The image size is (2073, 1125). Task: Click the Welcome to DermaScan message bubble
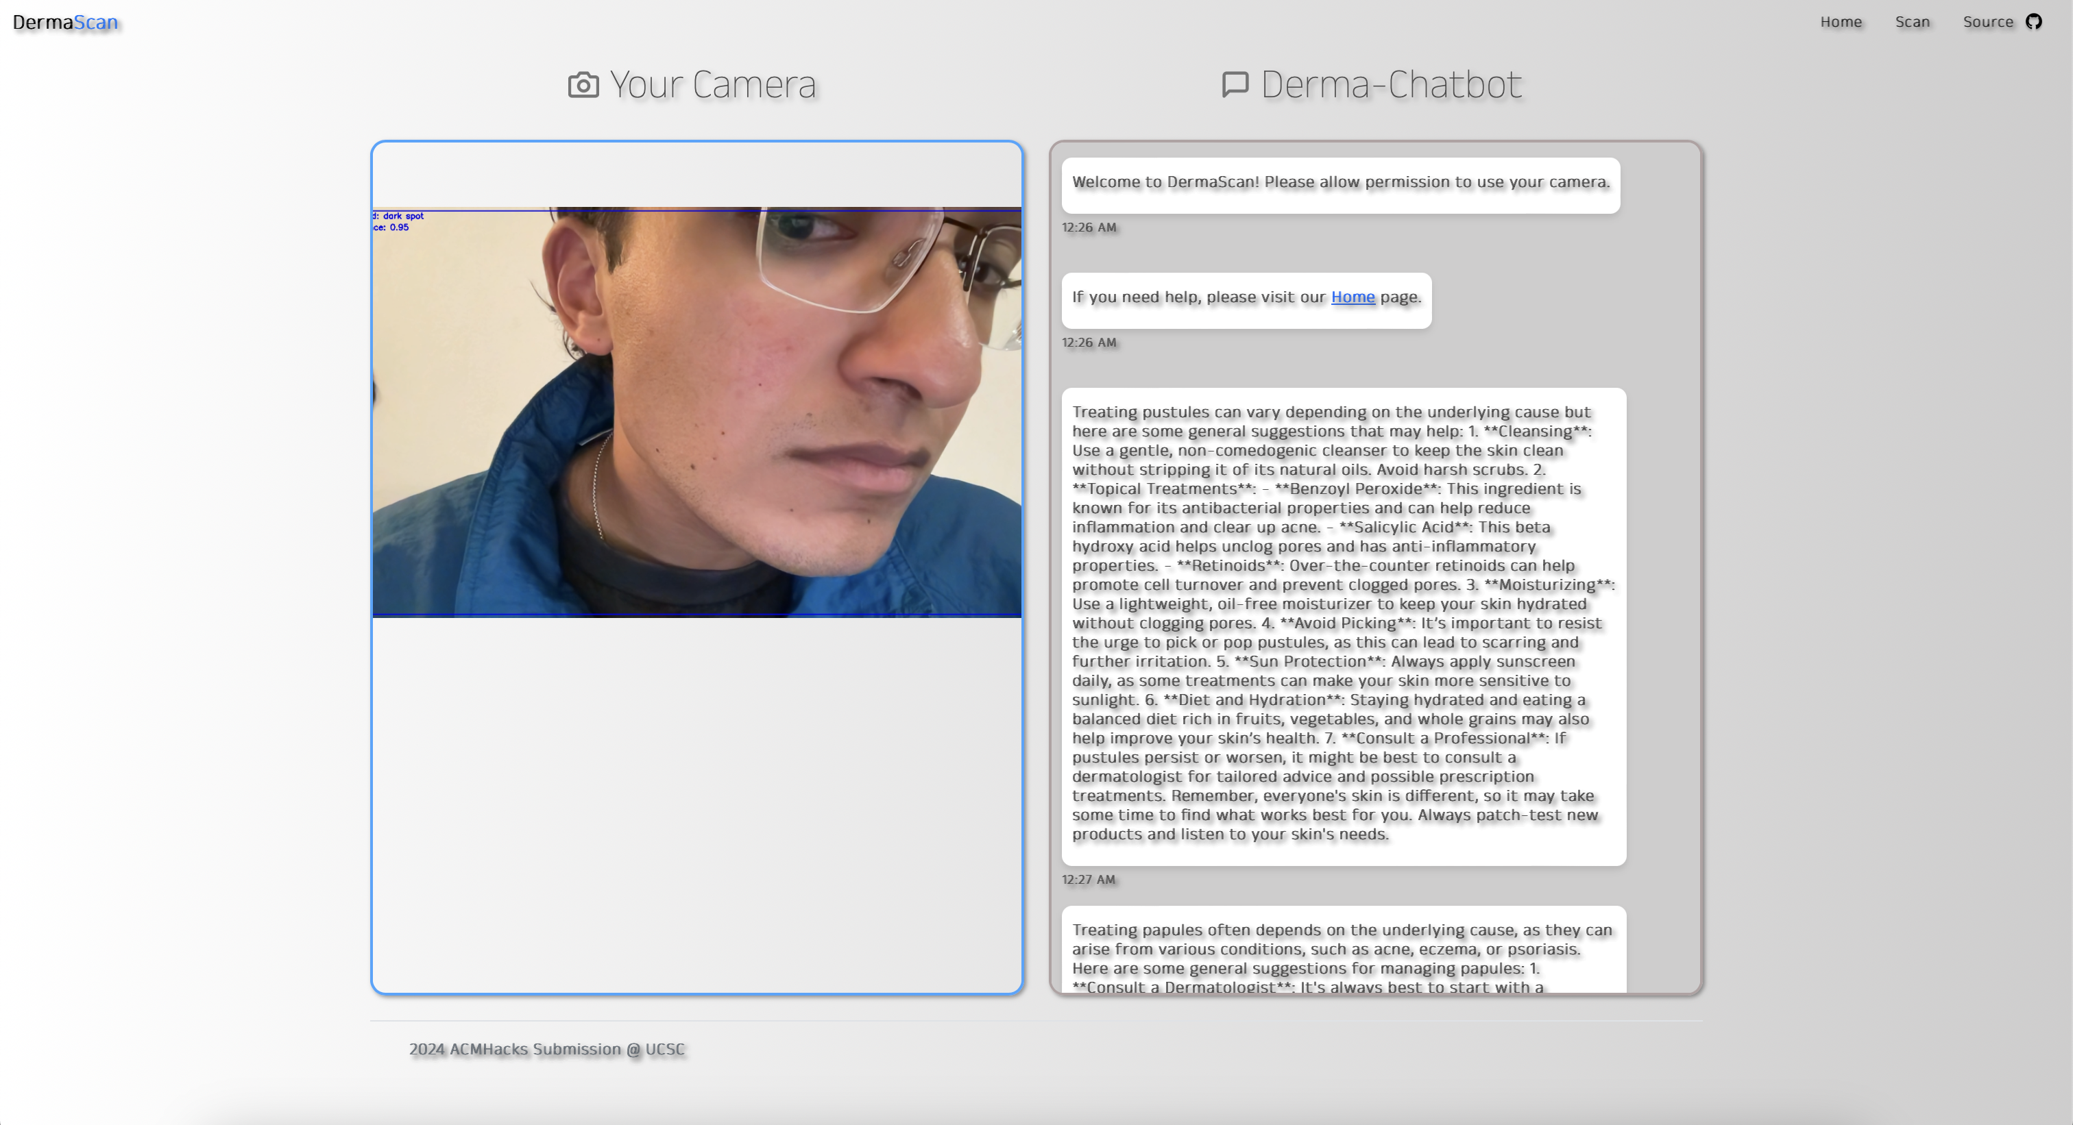tap(1340, 184)
